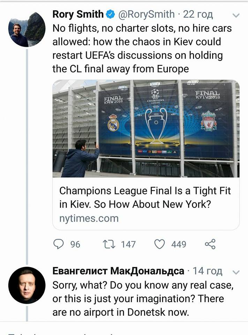Click the 449 likes count
This screenshot has height=335, width=248.
coord(179,245)
